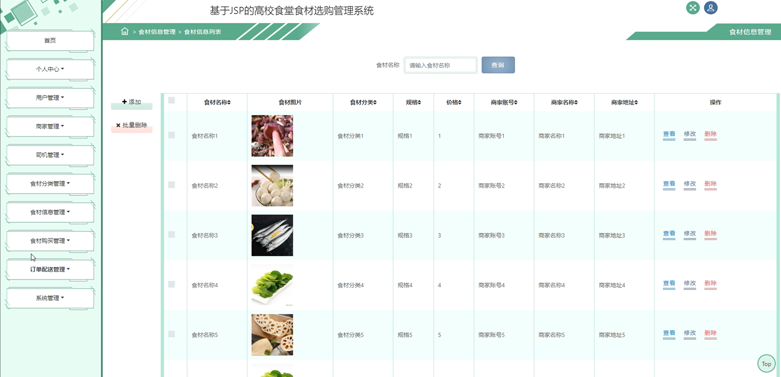Image resolution: width=781 pixels, height=377 pixels.
Task: Open 首页 in the sidebar
Action: [50, 41]
